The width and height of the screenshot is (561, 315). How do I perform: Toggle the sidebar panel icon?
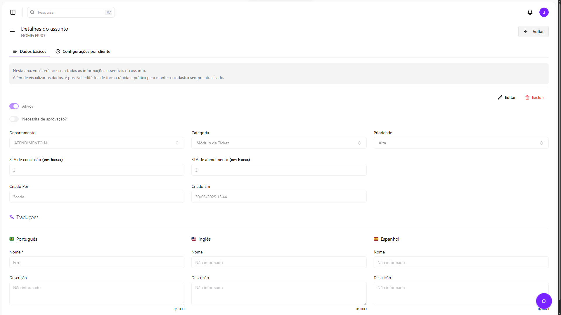(13, 12)
